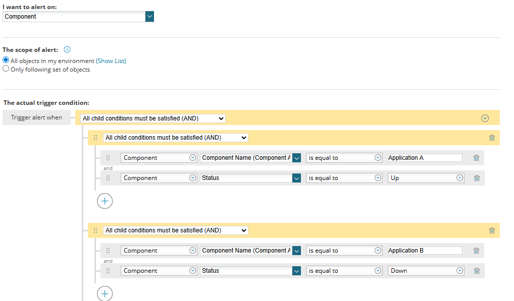Open Component object dropdown in Application B row
The image size is (514, 301).
159,251
